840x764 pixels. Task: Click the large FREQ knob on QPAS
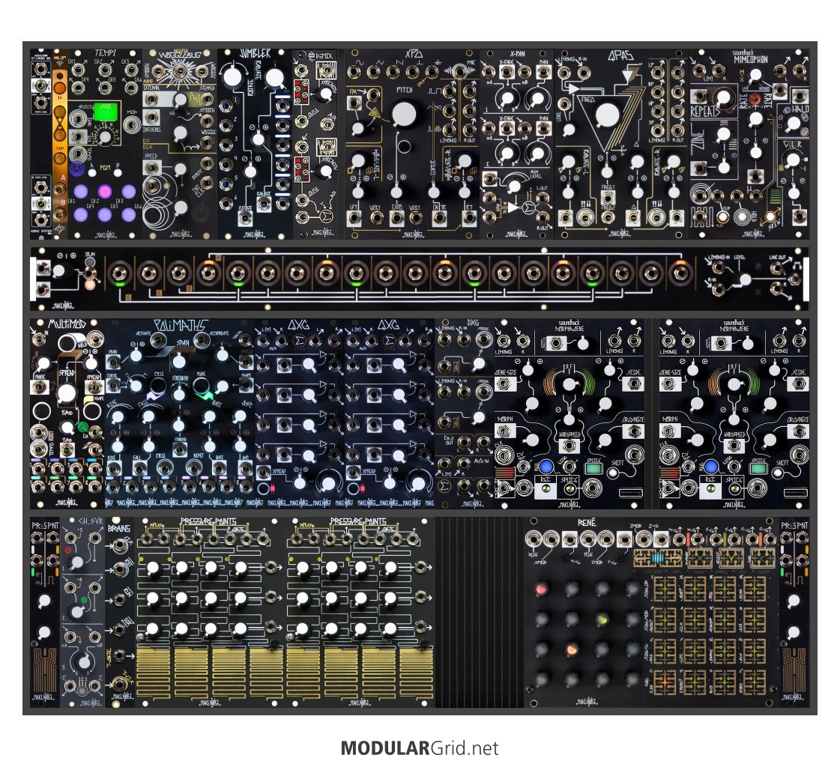[607, 115]
